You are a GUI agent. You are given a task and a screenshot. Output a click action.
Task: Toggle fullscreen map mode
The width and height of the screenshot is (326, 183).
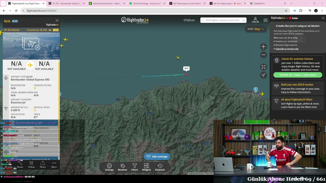[x=264, y=67]
